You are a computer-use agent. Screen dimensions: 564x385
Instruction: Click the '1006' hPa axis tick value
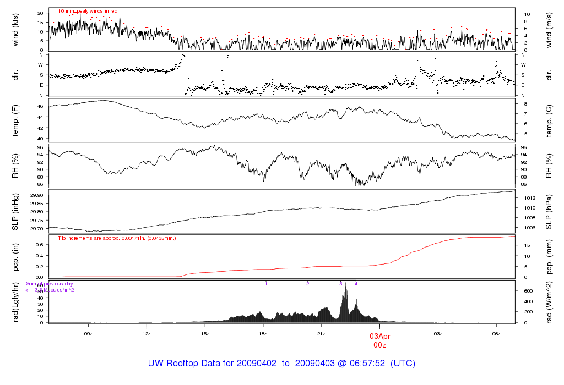click(530, 228)
